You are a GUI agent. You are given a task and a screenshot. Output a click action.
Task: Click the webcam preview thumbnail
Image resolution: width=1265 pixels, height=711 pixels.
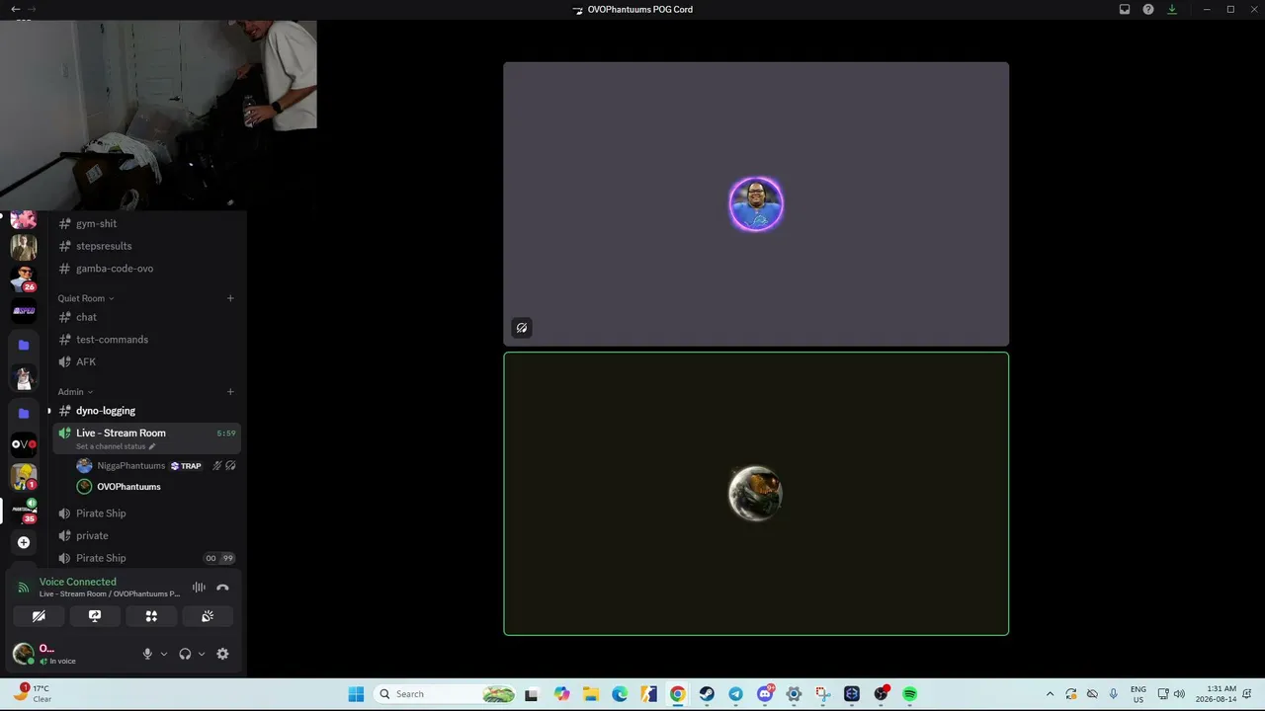158,115
